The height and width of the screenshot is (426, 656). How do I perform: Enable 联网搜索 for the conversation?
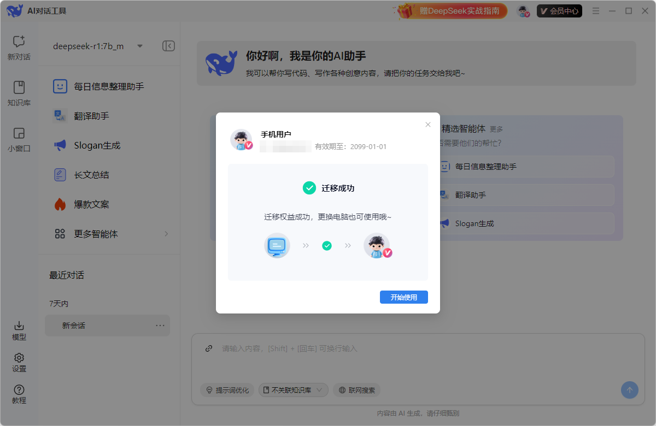(x=356, y=390)
